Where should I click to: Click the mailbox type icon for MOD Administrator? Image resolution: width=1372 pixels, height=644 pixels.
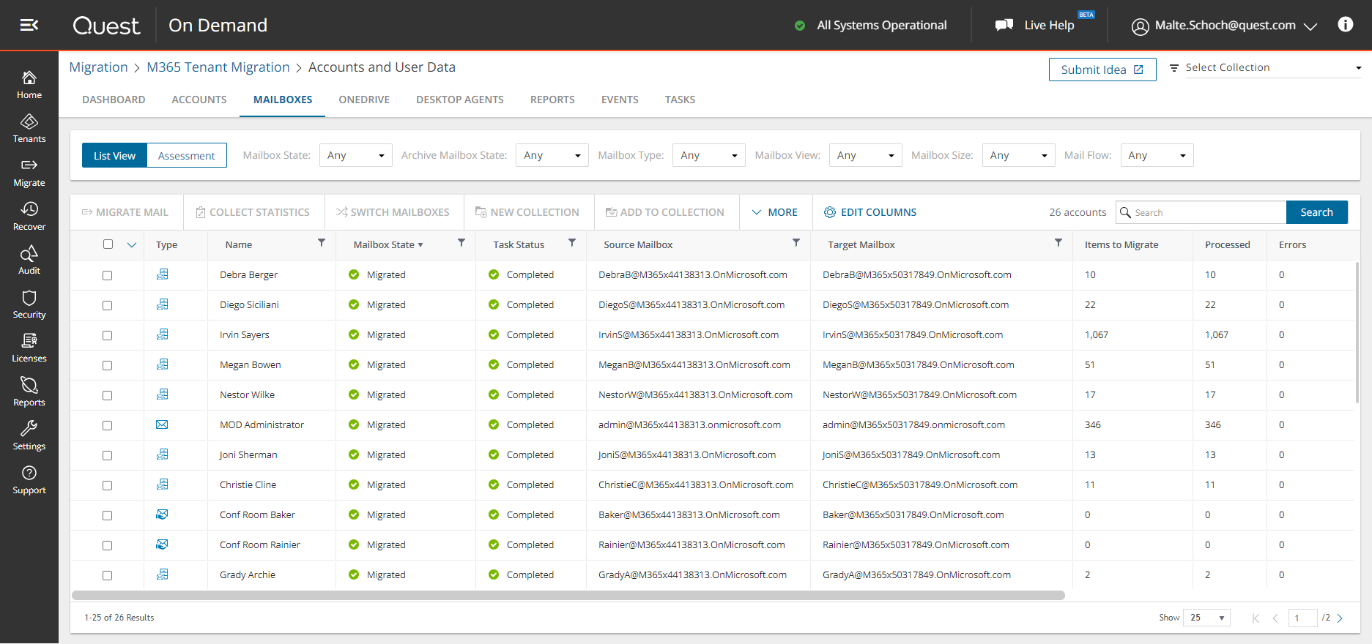point(162,424)
